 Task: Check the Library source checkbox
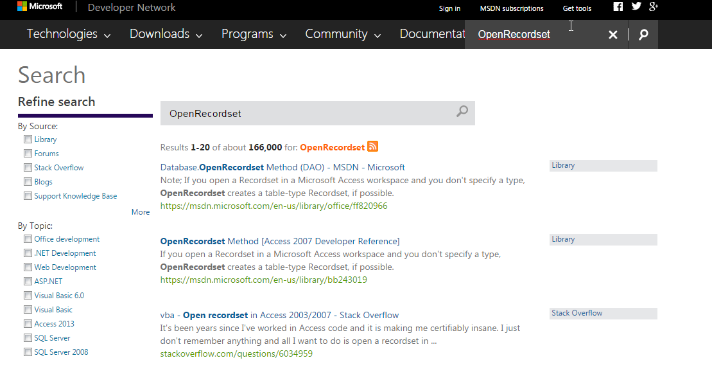click(28, 139)
